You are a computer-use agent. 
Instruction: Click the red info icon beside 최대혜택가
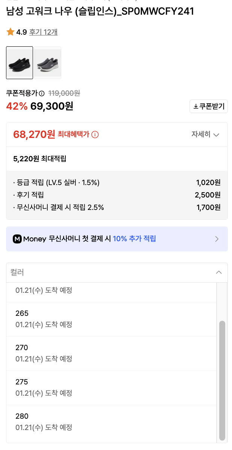[x=95, y=135]
